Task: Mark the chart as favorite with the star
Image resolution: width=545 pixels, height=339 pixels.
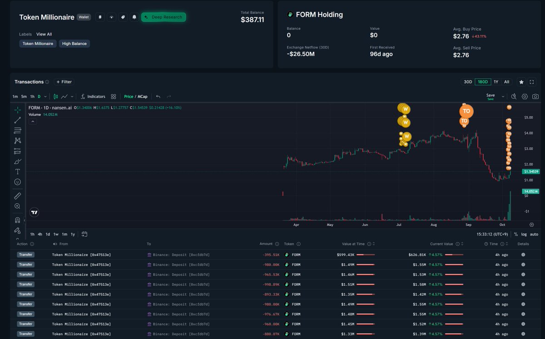Action: pos(521,82)
